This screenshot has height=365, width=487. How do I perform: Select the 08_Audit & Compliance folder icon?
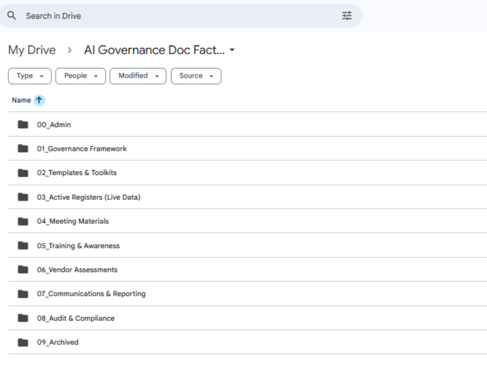[23, 318]
